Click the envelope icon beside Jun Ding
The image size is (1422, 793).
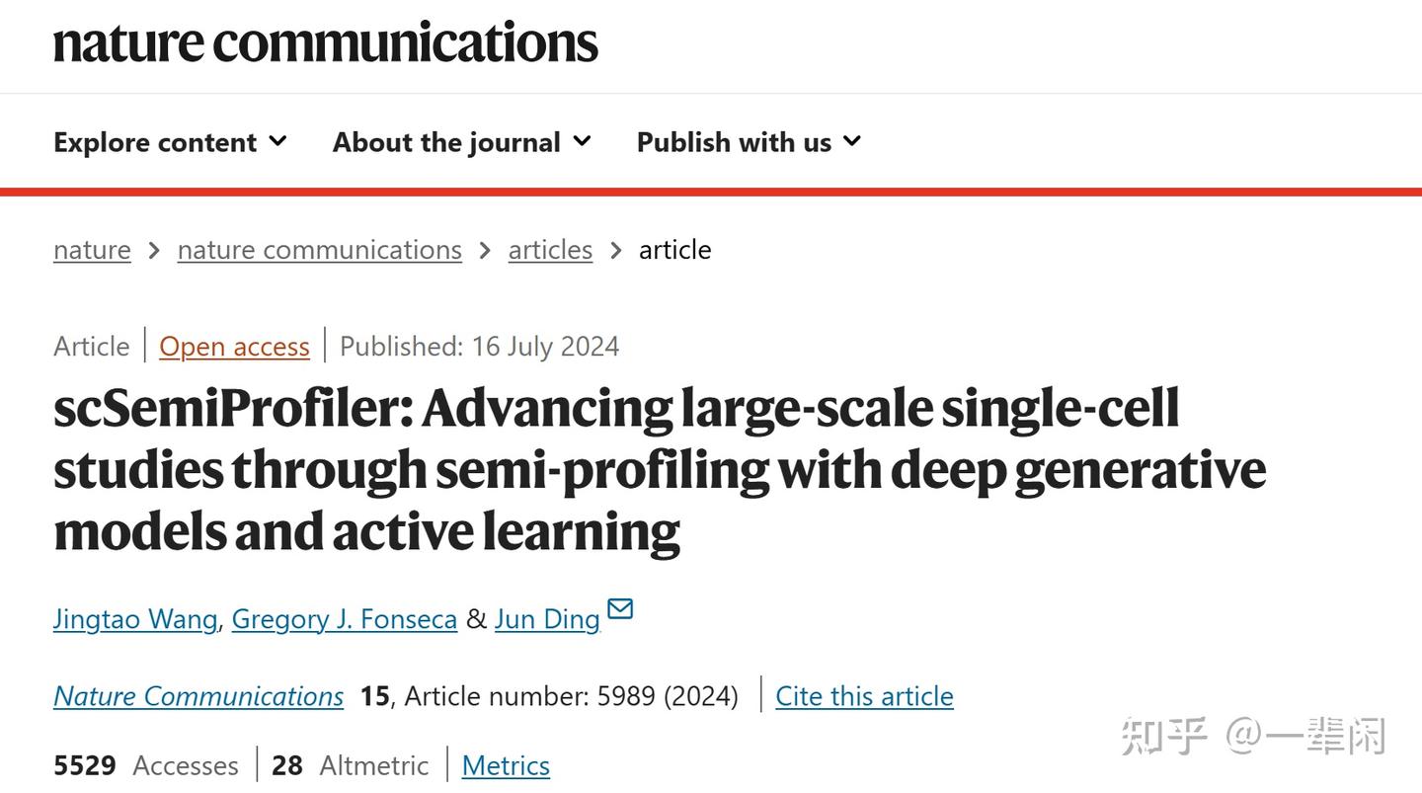(620, 608)
